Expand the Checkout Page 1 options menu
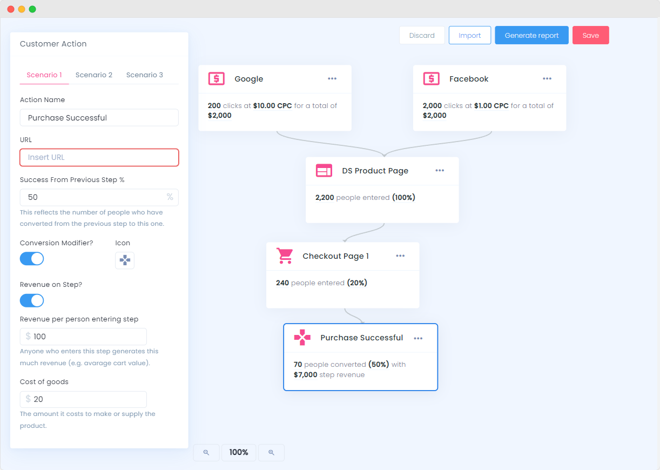 [x=400, y=256]
